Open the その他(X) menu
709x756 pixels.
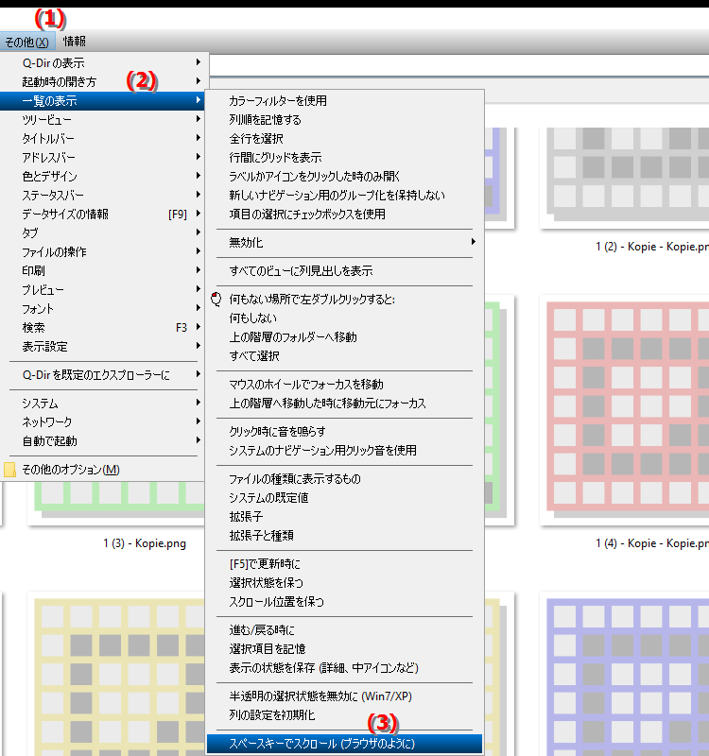click(x=27, y=42)
